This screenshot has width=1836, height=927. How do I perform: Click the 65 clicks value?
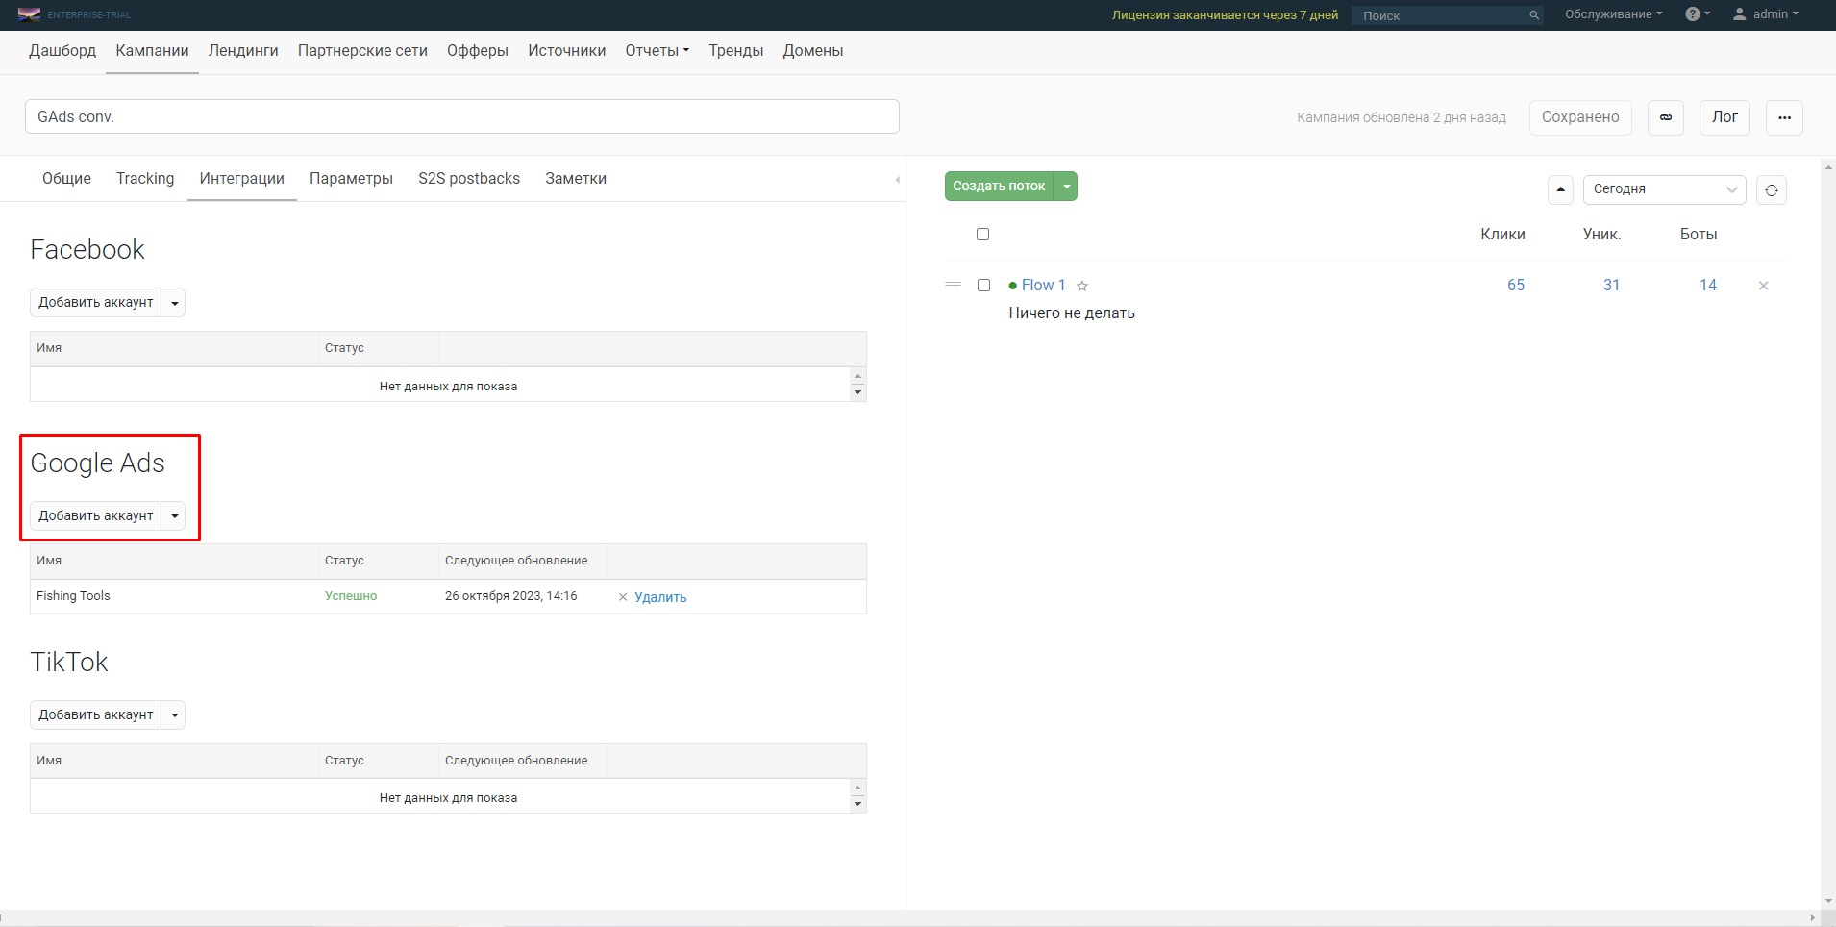tap(1516, 286)
